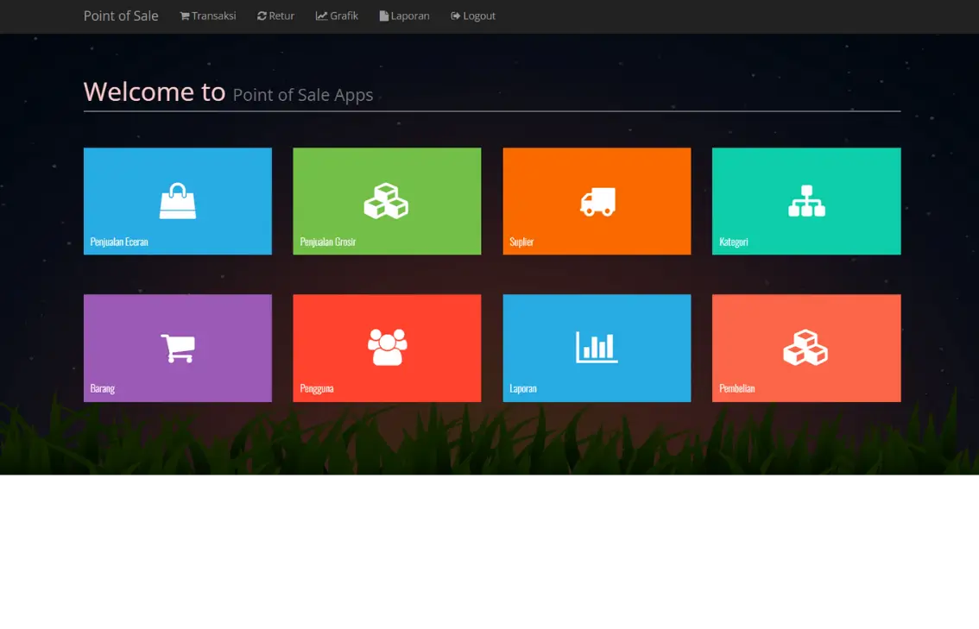The height and width of the screenshot is (629, 979).
Task: Click the stacked boxes icon in Penjualan Grosir
Action: [x=386, y=201]
